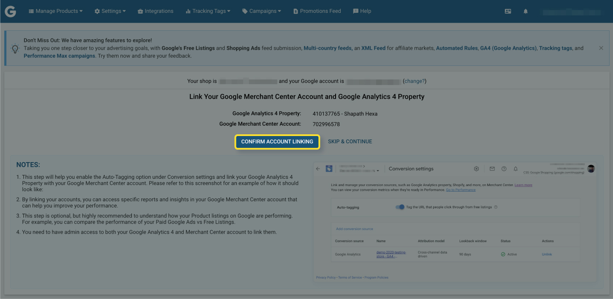This screenshot has height=299, width=613.
Task: Go to the Integrations page
Action: (x=156, y=11)
